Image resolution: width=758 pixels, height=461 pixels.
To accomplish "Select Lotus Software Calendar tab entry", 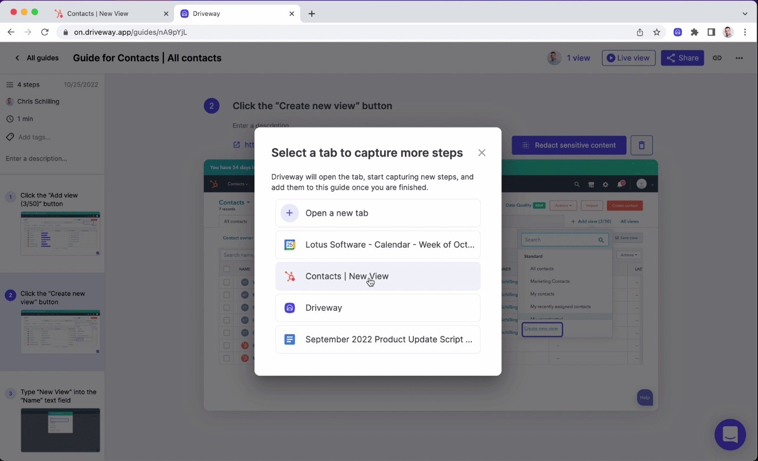I will tap(378, 245).
